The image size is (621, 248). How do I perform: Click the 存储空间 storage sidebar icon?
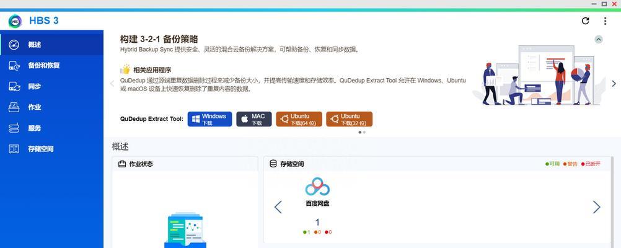(14, 149)
